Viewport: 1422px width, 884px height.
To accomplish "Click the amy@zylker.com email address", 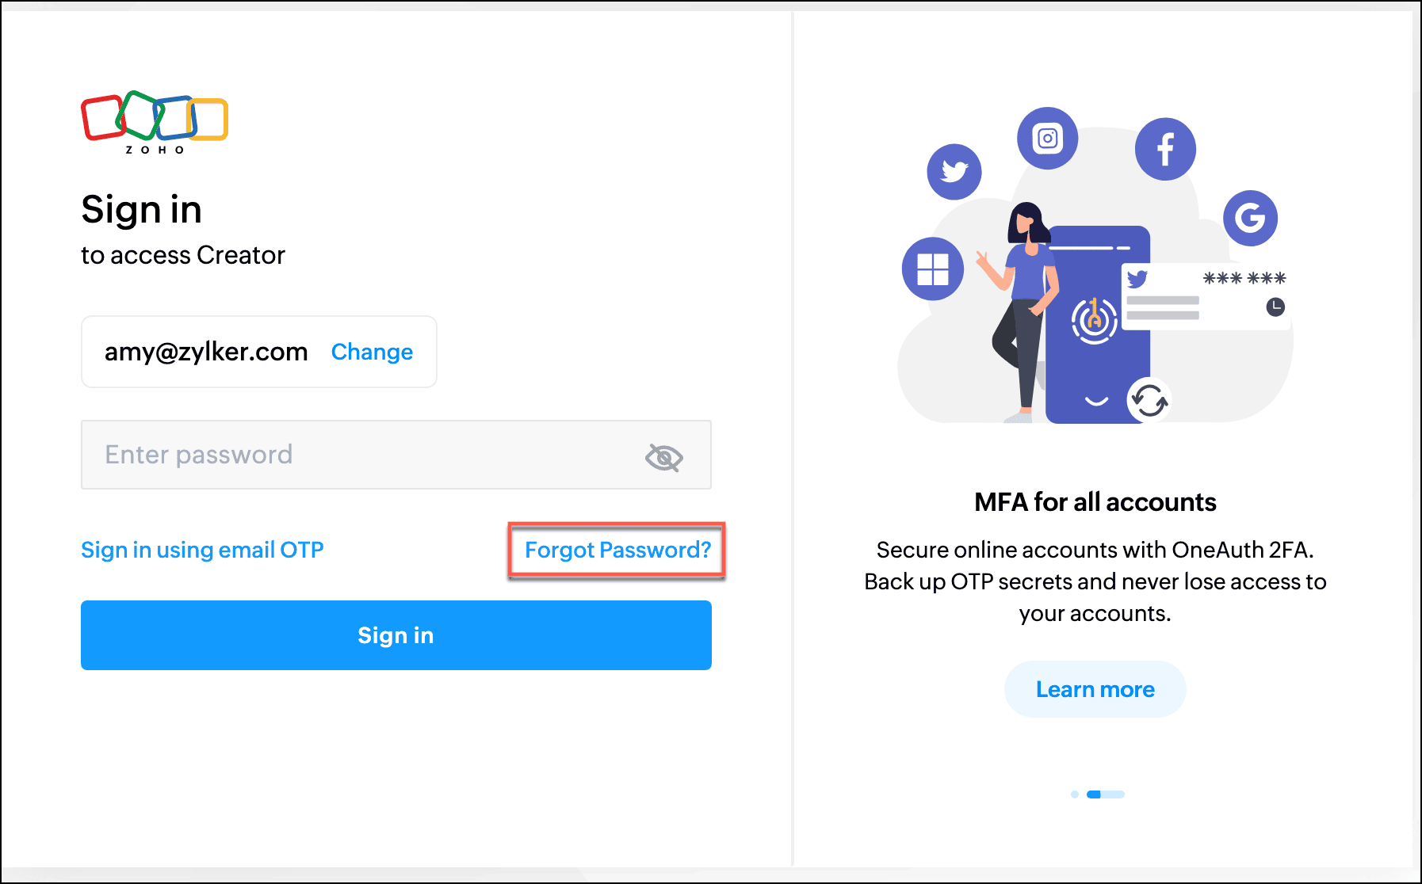I will click(206, 352).
